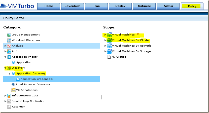Click the Application Credentials A icon

click(x=18, y=79)
